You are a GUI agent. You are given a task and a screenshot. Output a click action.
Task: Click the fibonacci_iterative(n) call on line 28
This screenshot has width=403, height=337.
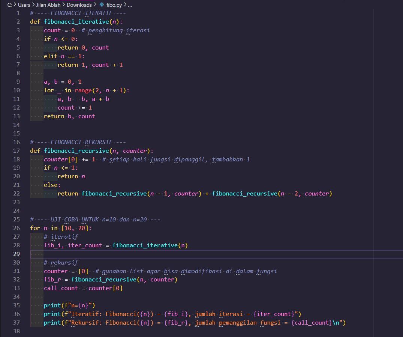coord(150,245)
